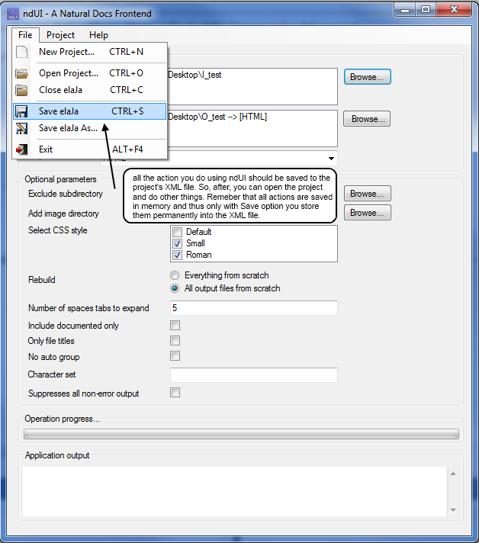Click Browse for Add image directory

click(x=367, y=213)
